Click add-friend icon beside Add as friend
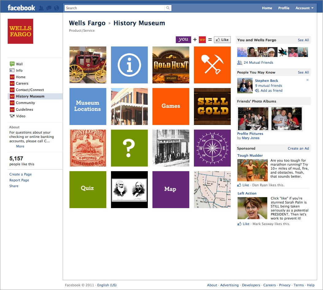The height and width of the screenshot is (290, 323). click(x=257, y=91)
